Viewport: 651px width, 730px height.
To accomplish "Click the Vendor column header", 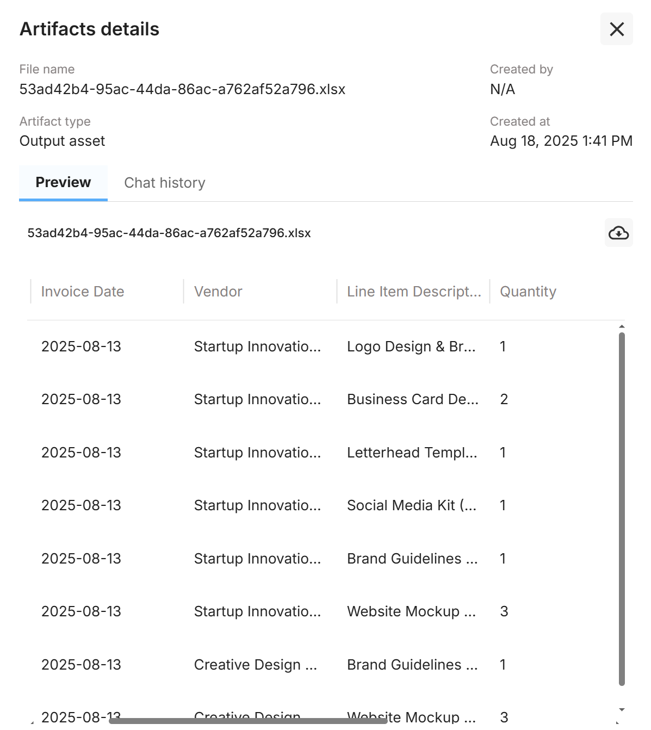I will [x=218, y=292].
